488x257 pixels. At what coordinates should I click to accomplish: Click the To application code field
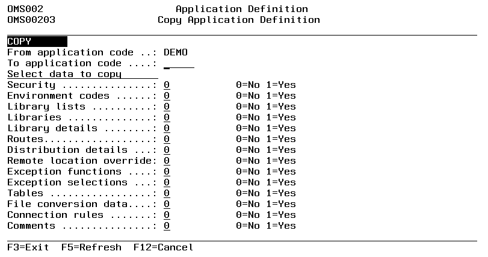tap(179, 63)
